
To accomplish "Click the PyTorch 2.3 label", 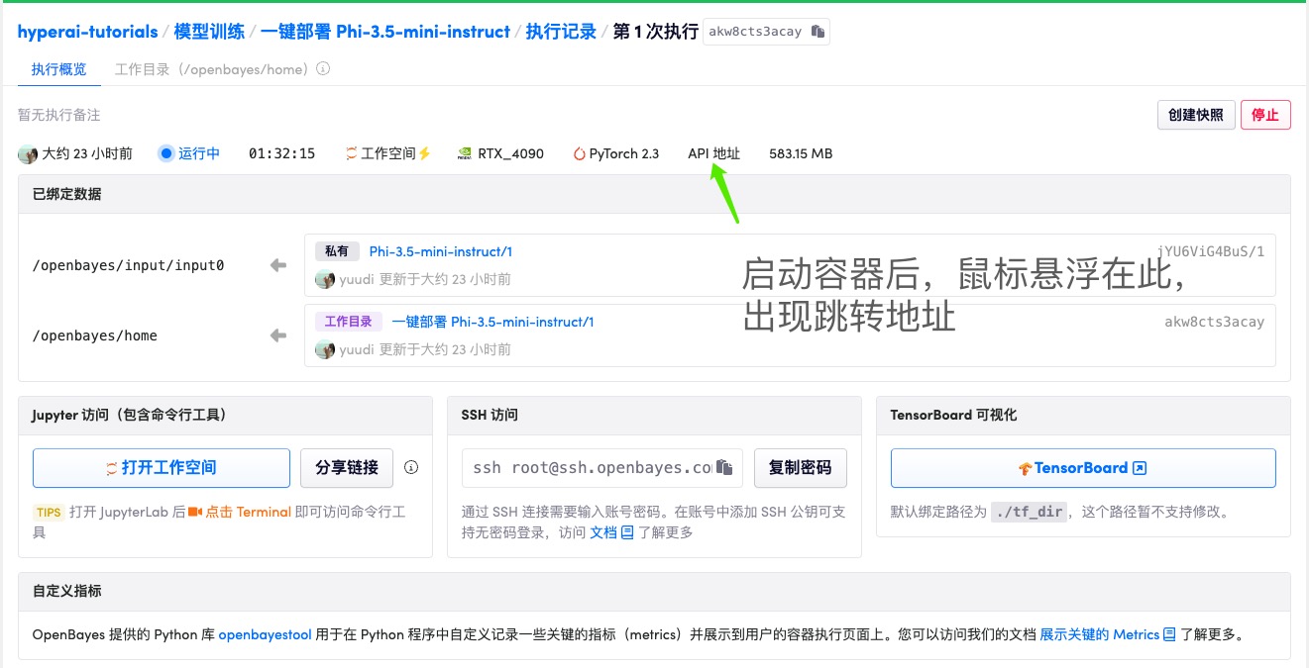I will coord(624,153).
